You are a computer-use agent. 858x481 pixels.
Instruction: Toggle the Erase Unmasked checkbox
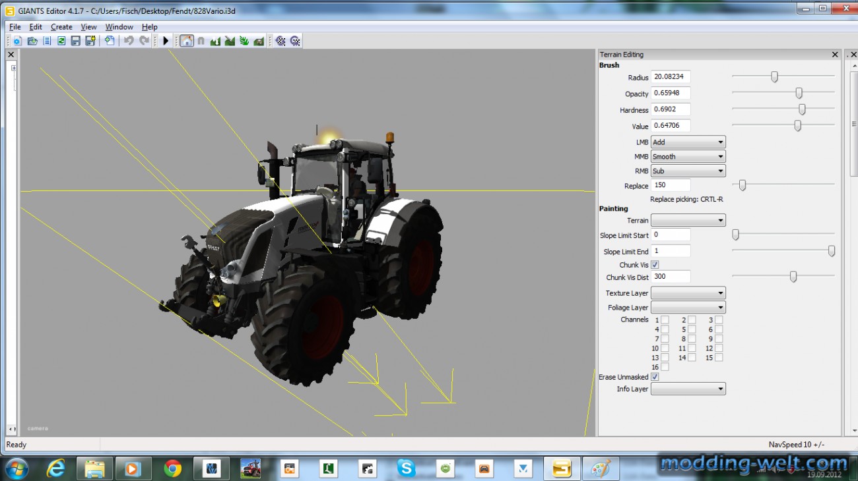655,377
